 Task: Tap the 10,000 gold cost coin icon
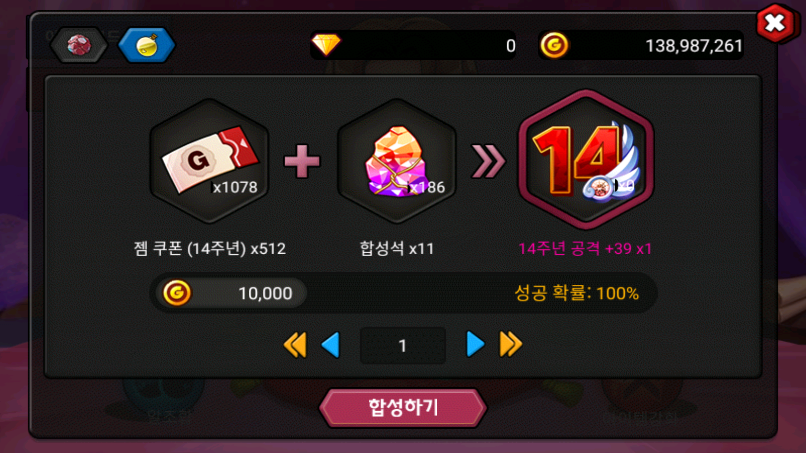[x=177, y=292]
